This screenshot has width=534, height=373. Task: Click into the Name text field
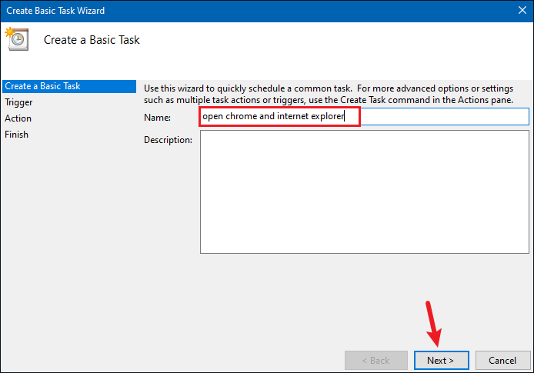click(364, 116)
